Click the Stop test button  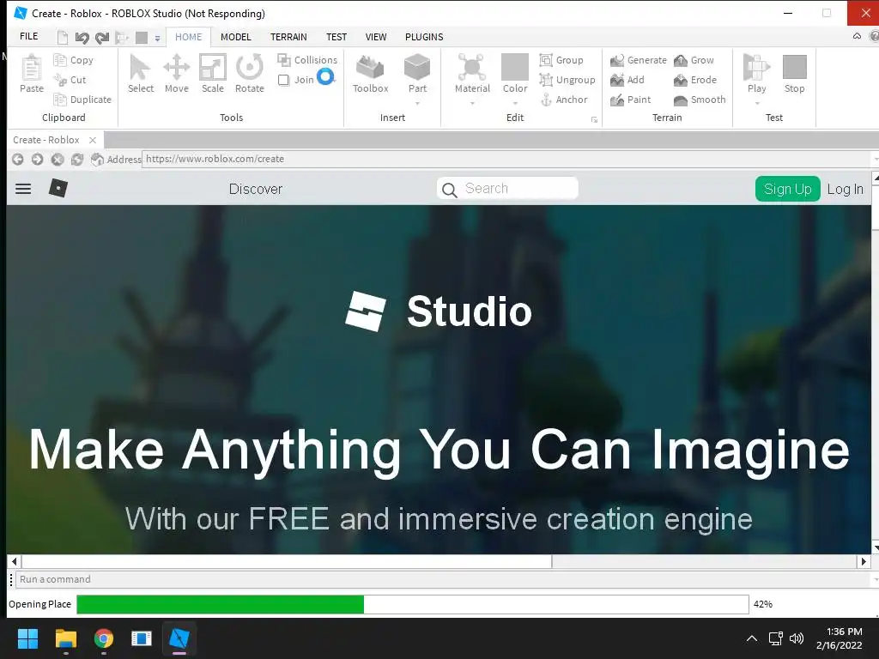[x=794, y=74]
